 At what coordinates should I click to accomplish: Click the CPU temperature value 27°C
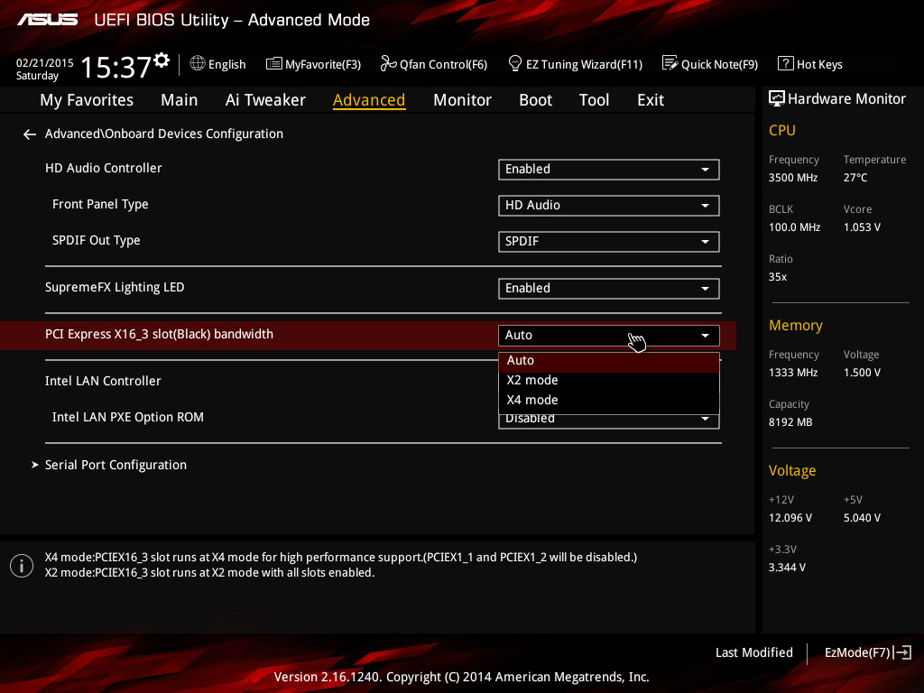(855, 178)
